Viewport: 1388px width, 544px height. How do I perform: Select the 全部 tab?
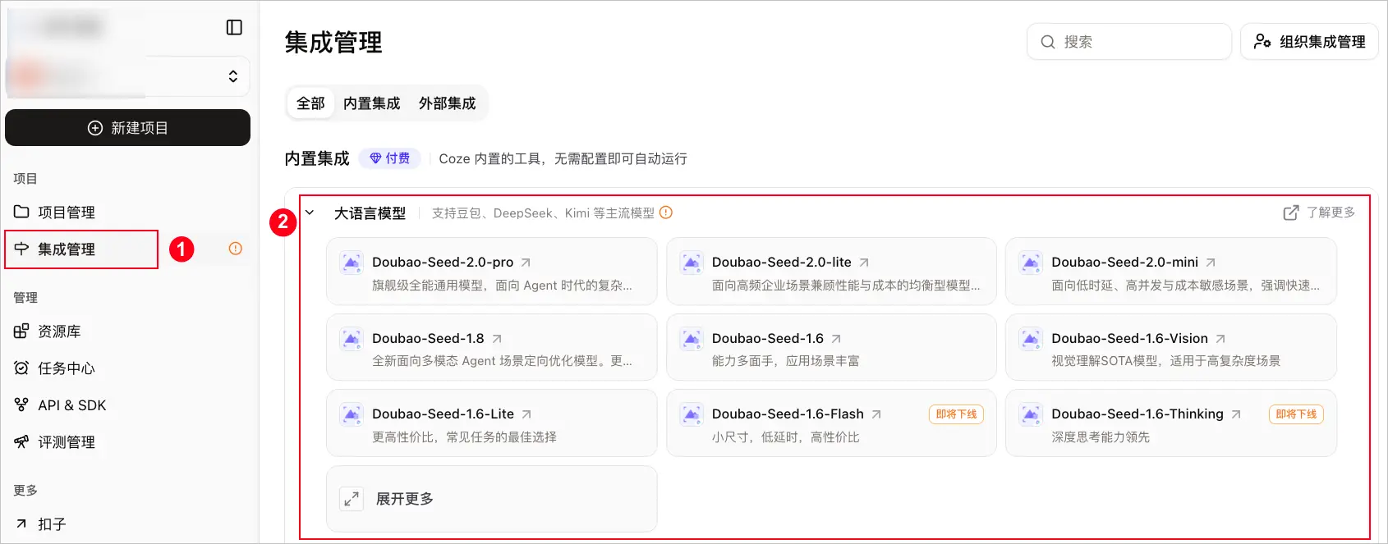click(x=310, y=103)
